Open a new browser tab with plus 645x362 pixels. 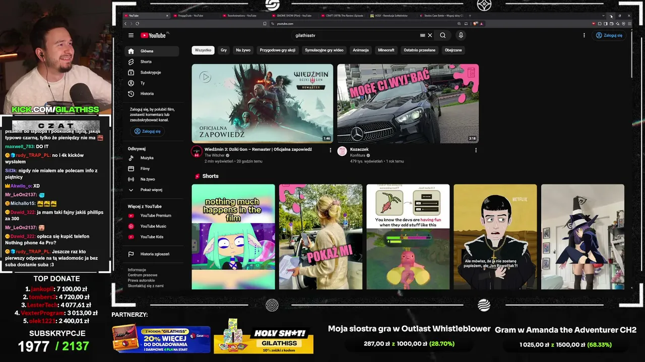(x=470, y=16)
